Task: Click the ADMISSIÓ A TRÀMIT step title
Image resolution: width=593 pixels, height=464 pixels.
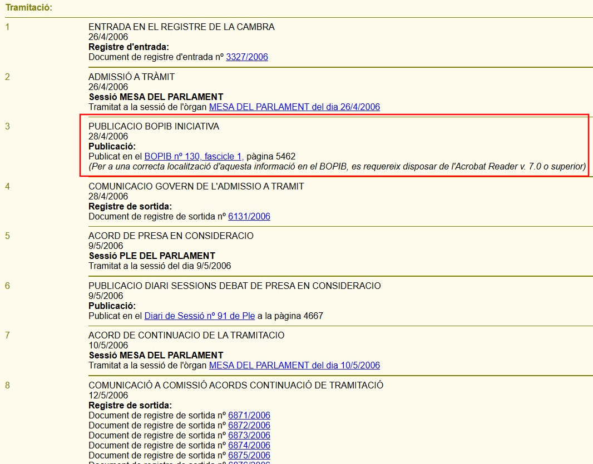Action: click(x=131, y=77)
